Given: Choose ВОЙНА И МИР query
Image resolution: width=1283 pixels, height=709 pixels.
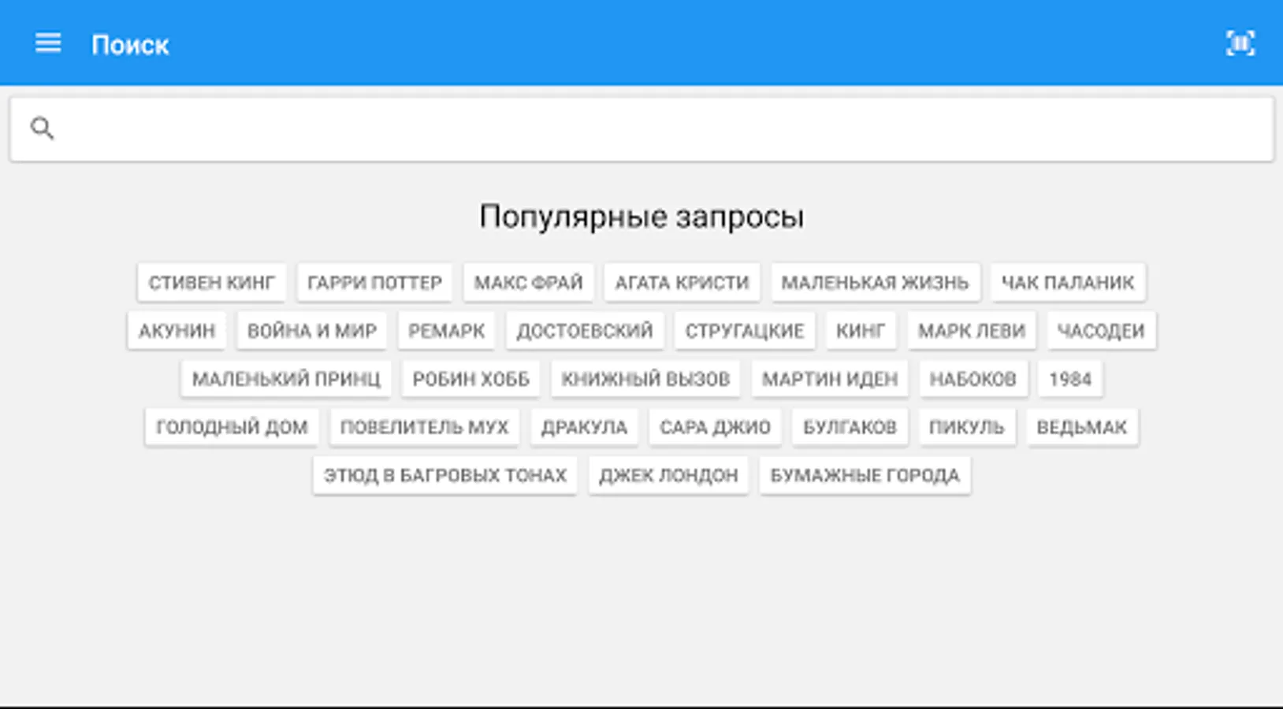Looking at the screenshot, I should (x=312, y=331).
